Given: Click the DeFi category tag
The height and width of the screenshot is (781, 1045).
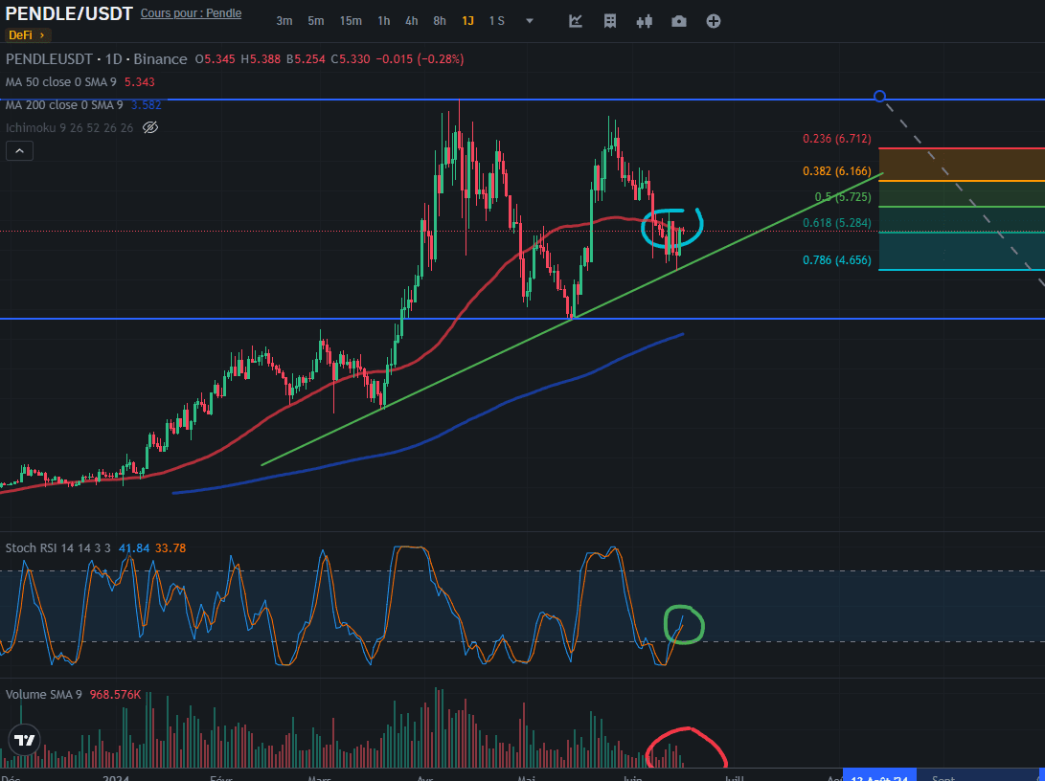Looking at the screenshot, I should point(28,35).
